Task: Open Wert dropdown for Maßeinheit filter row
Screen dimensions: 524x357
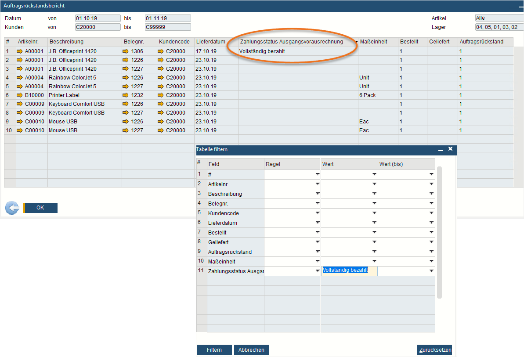Action: (x=374, y=261)
